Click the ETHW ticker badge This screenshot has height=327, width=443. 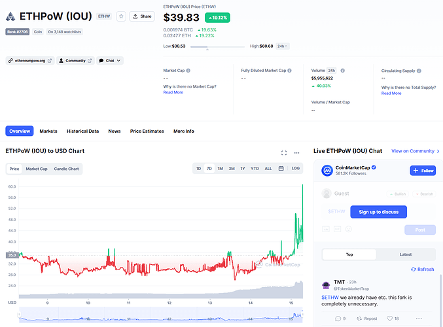coord(104,16)
